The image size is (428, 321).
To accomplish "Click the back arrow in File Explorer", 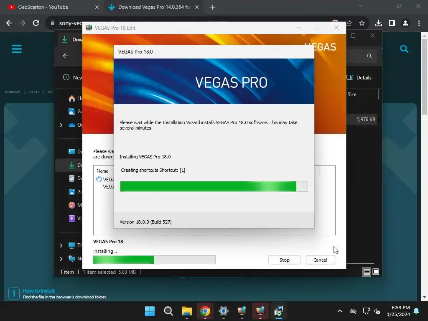I will click(x=66, y=56).
